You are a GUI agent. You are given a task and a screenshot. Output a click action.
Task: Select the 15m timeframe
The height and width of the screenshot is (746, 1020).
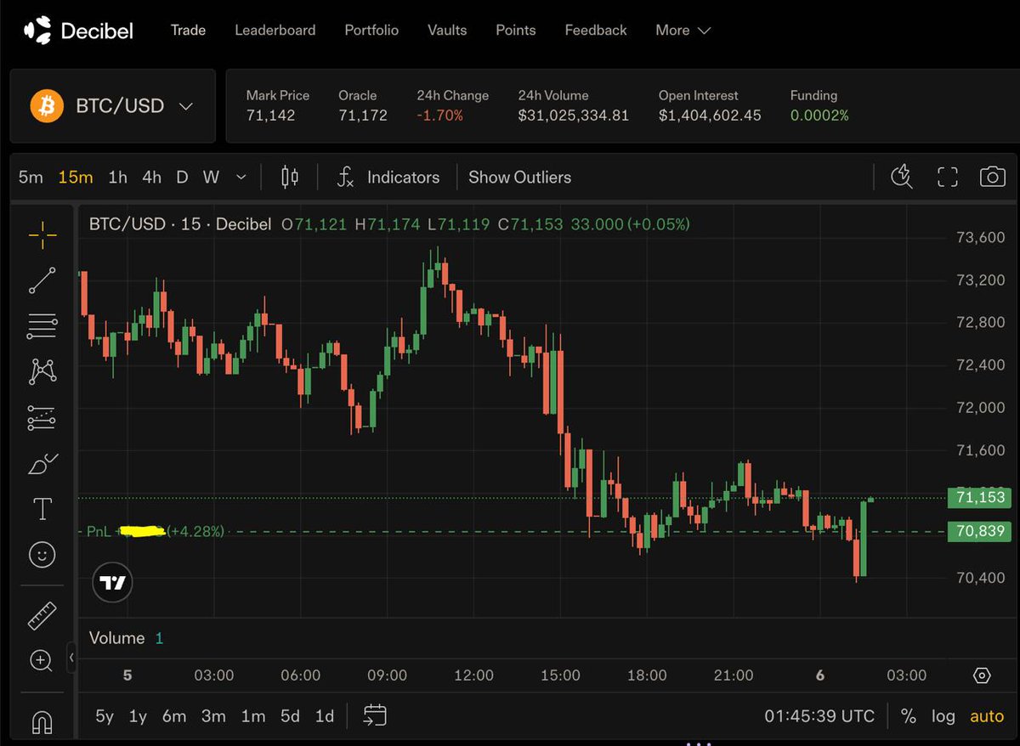point(76,177)
